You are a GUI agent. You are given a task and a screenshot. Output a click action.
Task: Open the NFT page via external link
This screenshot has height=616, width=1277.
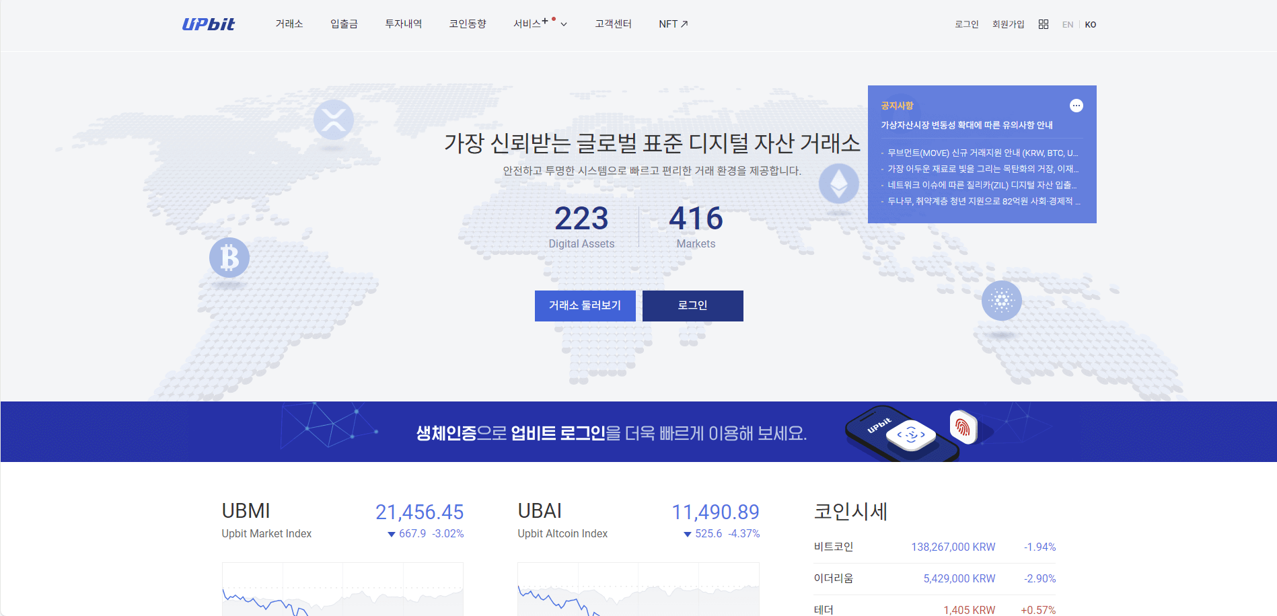tap(672, 24)
